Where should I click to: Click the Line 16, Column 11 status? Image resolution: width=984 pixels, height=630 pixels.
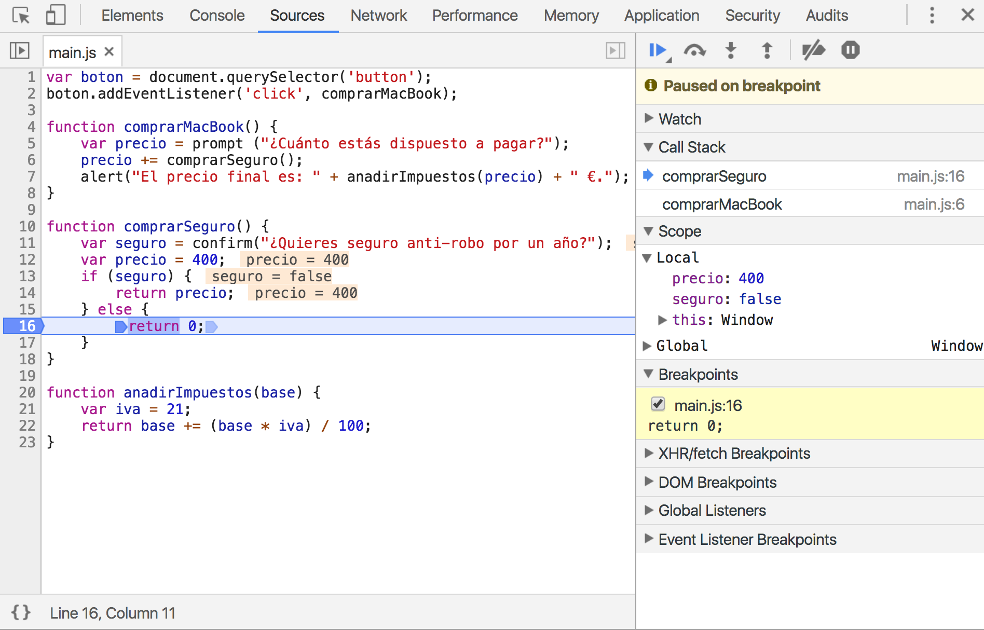click(x=113, y=613)
